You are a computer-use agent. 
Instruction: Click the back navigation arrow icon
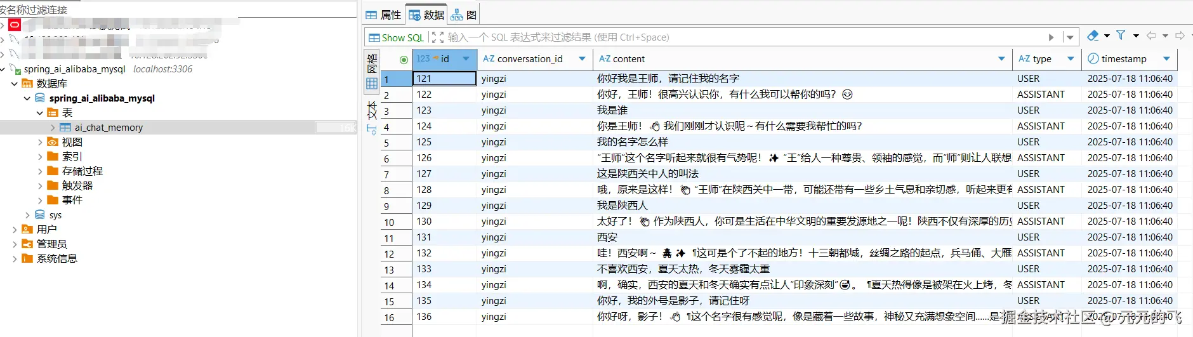coord(1151,36)
